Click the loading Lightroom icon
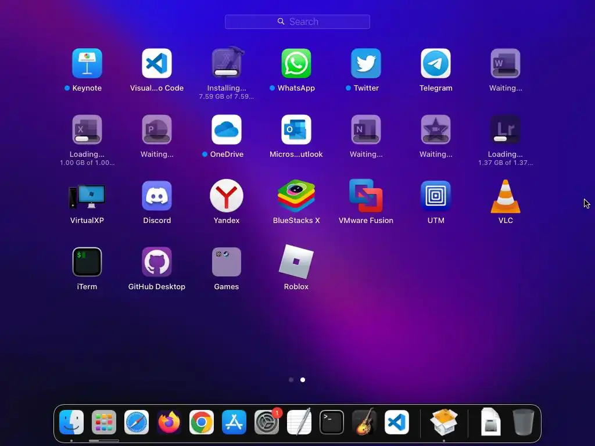Screen dimensions: 595x446 pos(506,130)
